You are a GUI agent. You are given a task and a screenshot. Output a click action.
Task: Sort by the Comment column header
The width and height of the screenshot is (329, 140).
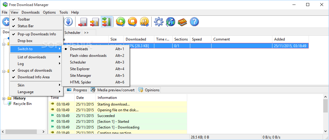[x=242, y=39]
